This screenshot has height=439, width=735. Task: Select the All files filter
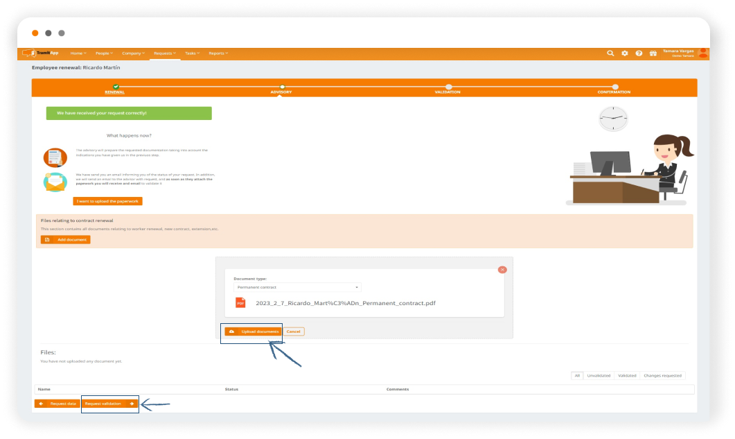pyautogui.click(x=576, y=375)
